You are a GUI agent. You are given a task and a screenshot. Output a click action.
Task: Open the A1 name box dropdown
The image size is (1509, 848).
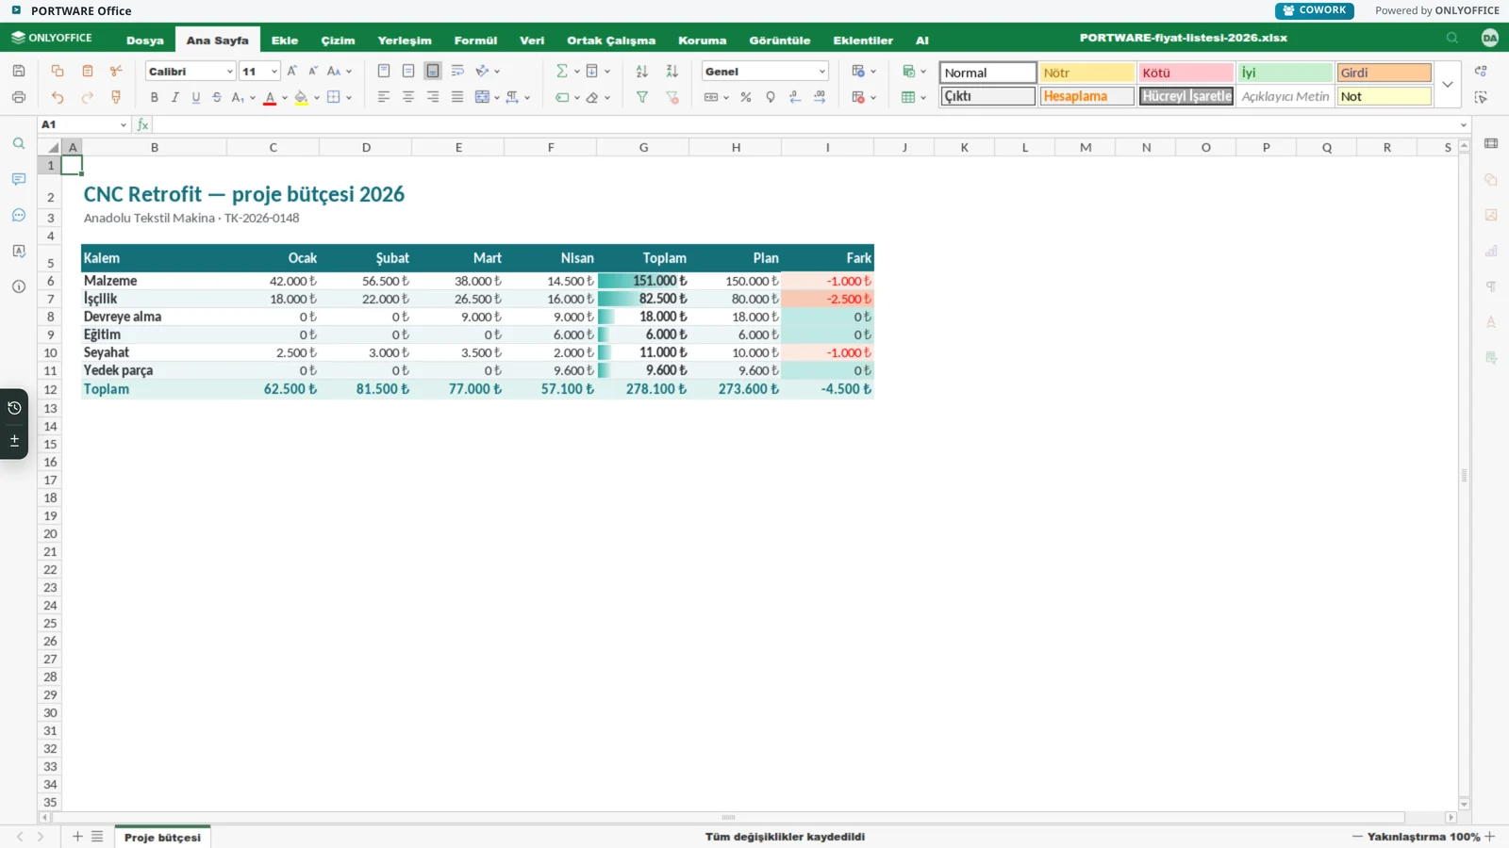pyautogui.click(x=124, y=124)
